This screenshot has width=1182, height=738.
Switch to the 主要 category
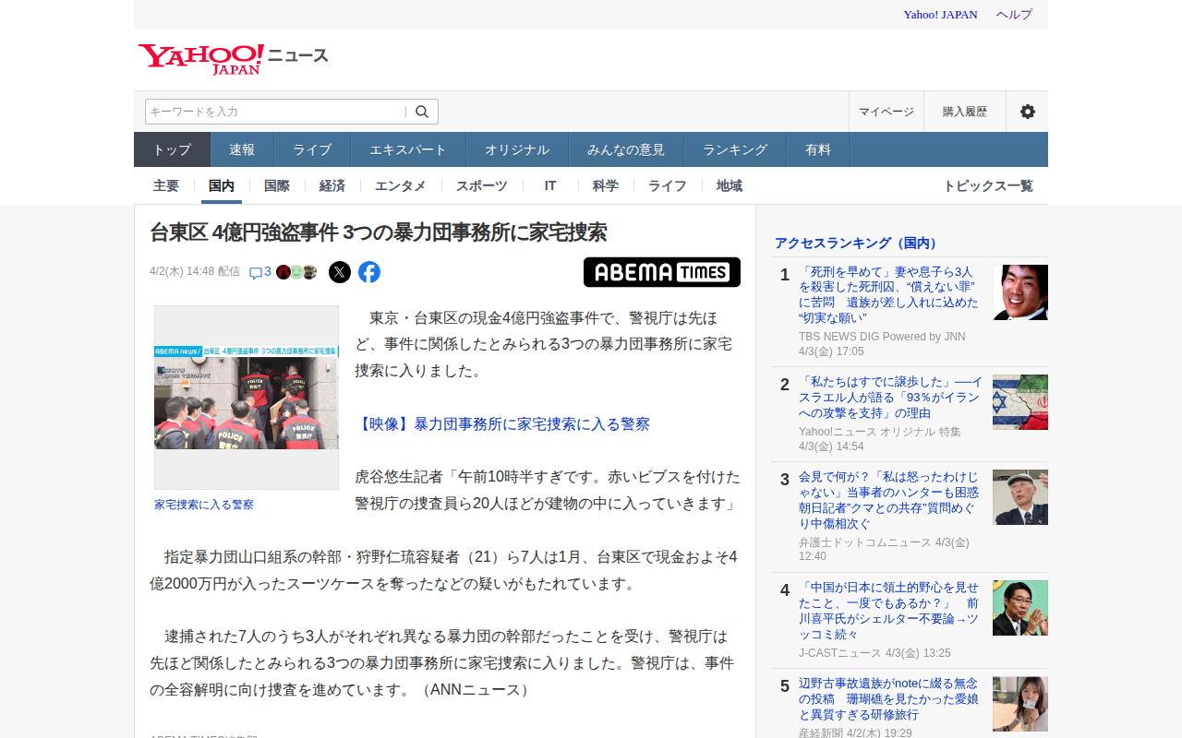click(x=166, y=185)
